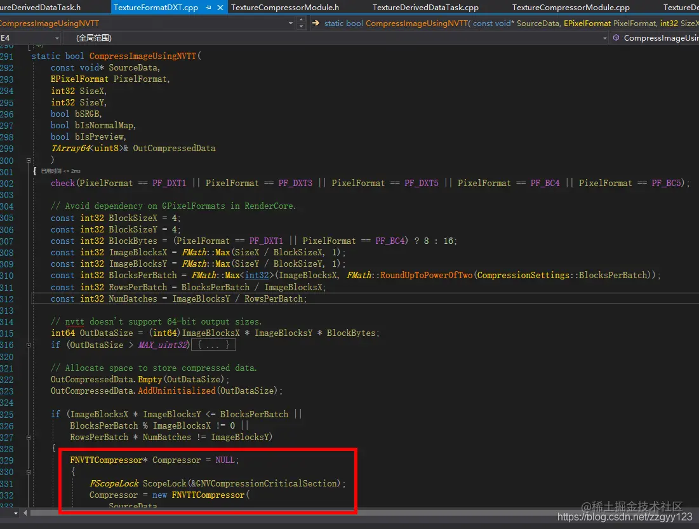Image resolution: width=699 pixels, height=529 pixels.
Task: Click PF_DXT5 in the check statement
Action: [x=422, y=184]
